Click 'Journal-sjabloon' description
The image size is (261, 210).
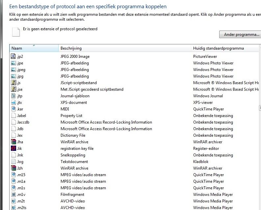point(75,96)
